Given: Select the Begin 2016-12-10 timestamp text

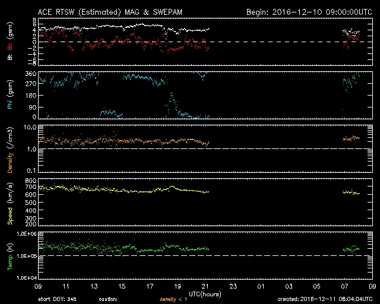Looking at the screenshot, I should click(309, 12).
